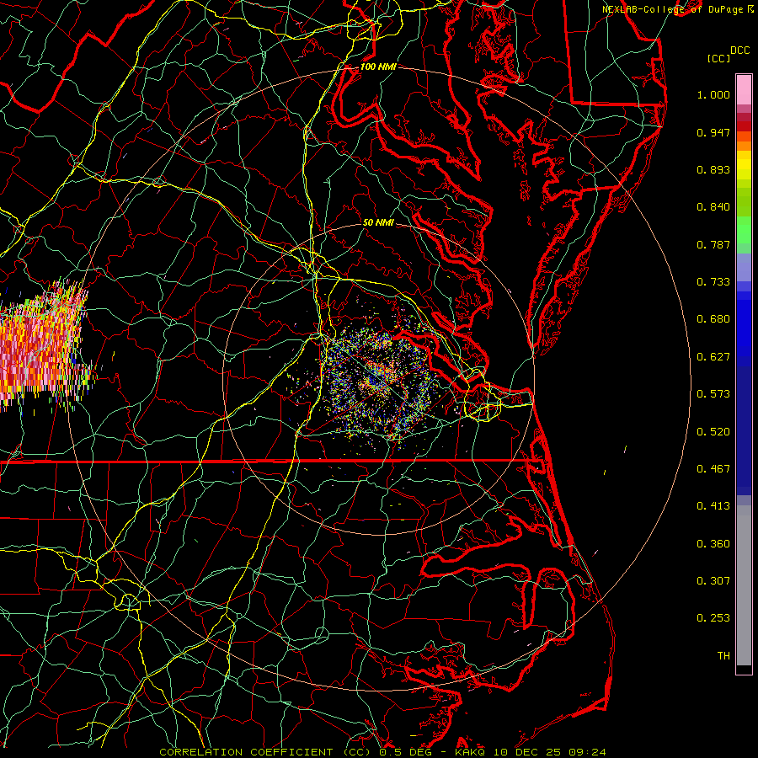Click the TH threshold label on the scale
The width and height of the screenshot is (758, 758).
(723, 656)
